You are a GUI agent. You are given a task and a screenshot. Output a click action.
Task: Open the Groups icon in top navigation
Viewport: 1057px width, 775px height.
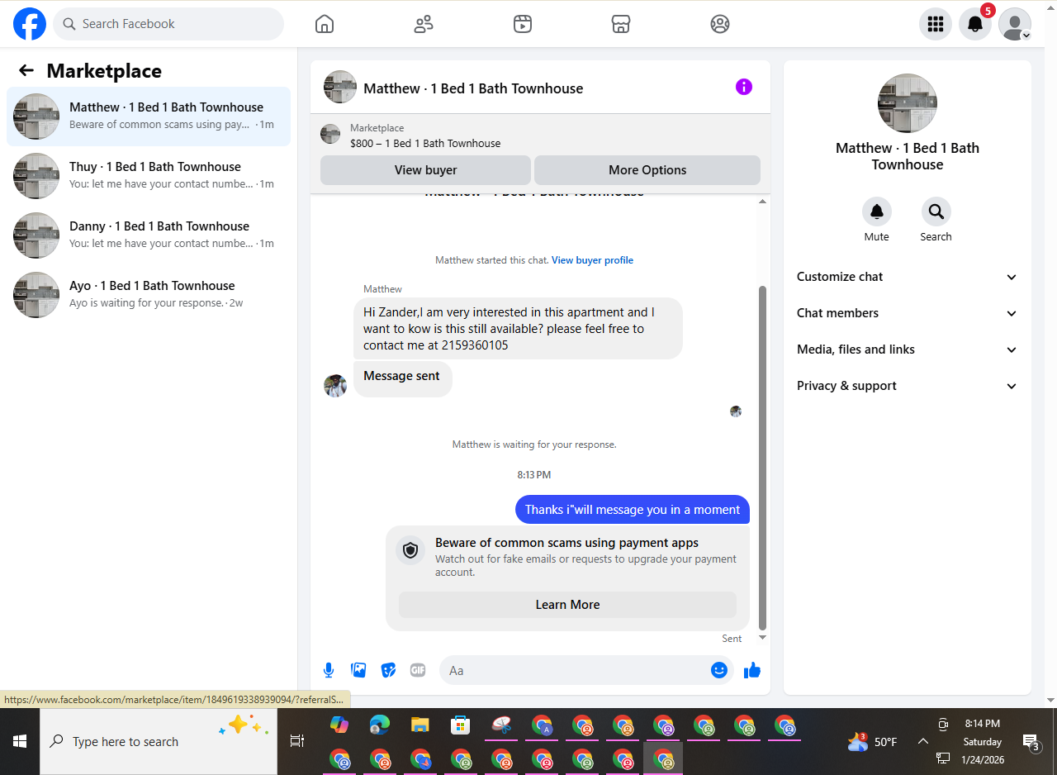[720, 24]
